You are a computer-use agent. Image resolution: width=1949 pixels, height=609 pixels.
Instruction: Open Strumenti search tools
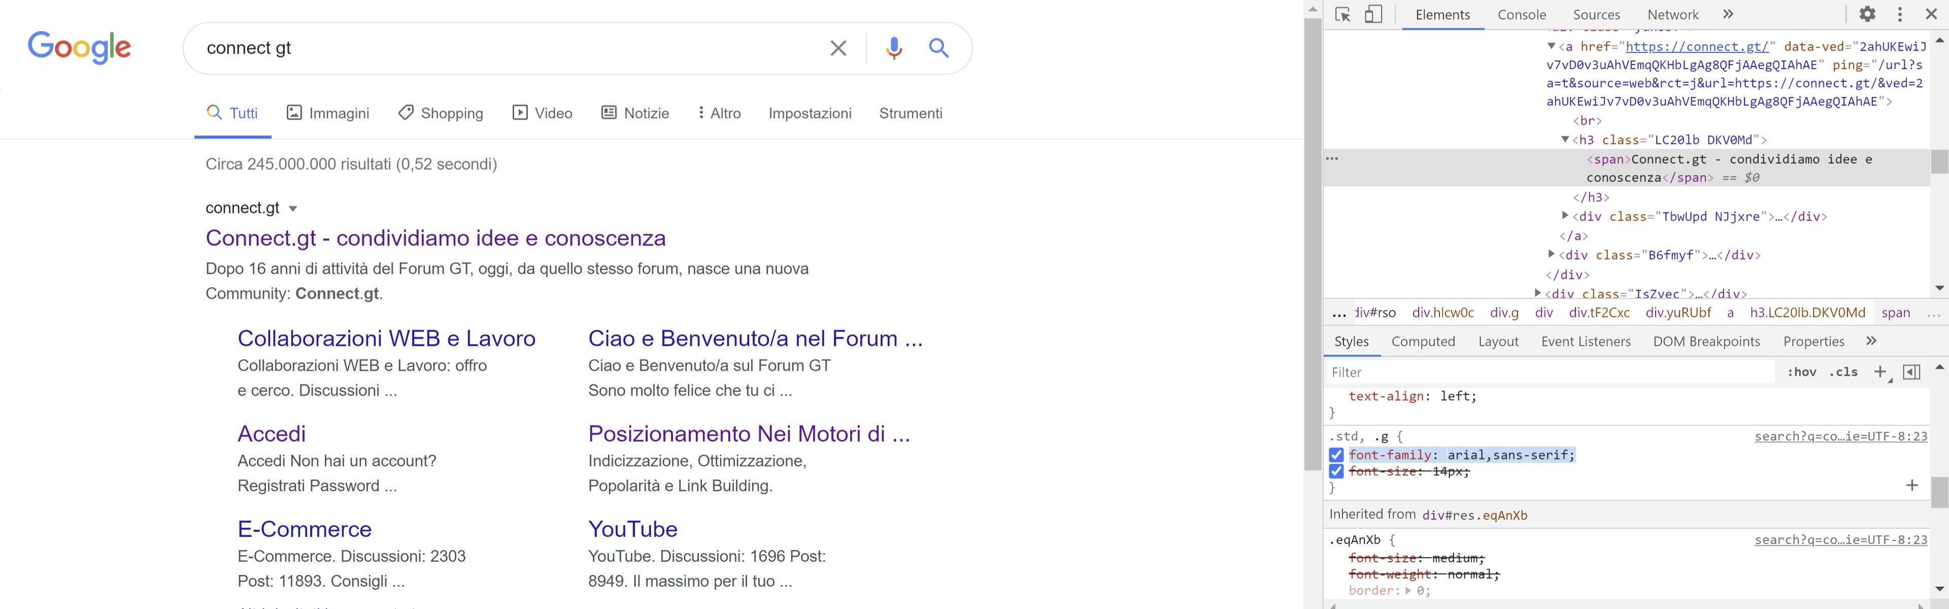point(910,114)
